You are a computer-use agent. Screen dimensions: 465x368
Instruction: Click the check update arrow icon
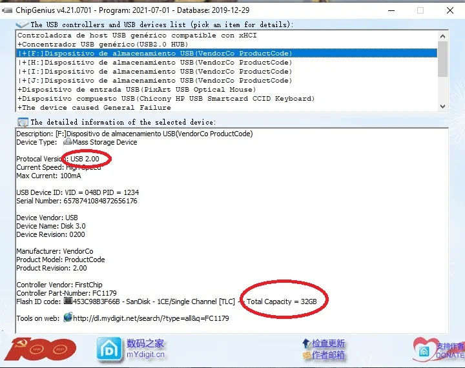click(306, 343)
